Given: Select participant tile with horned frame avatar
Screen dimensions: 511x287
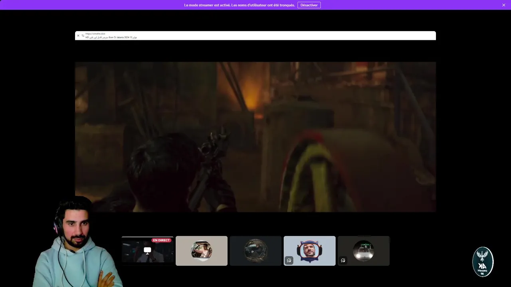Looking at the screenshot, I should (x=309, y=251).
